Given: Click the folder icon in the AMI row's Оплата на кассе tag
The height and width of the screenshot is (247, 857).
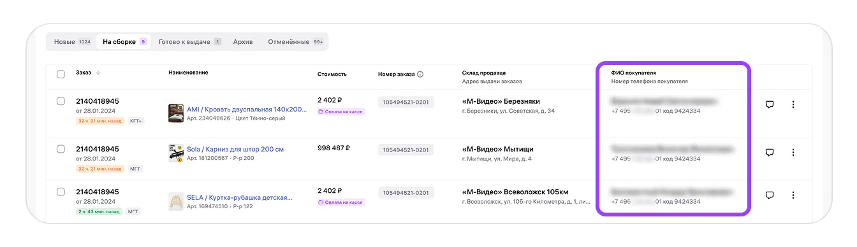Looking at the screenshot, I should 321,111.
